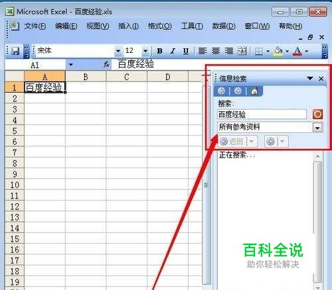Open the Name Box dropdown arrow
Screen dimensions: 332x290
[x=71, y=65]
